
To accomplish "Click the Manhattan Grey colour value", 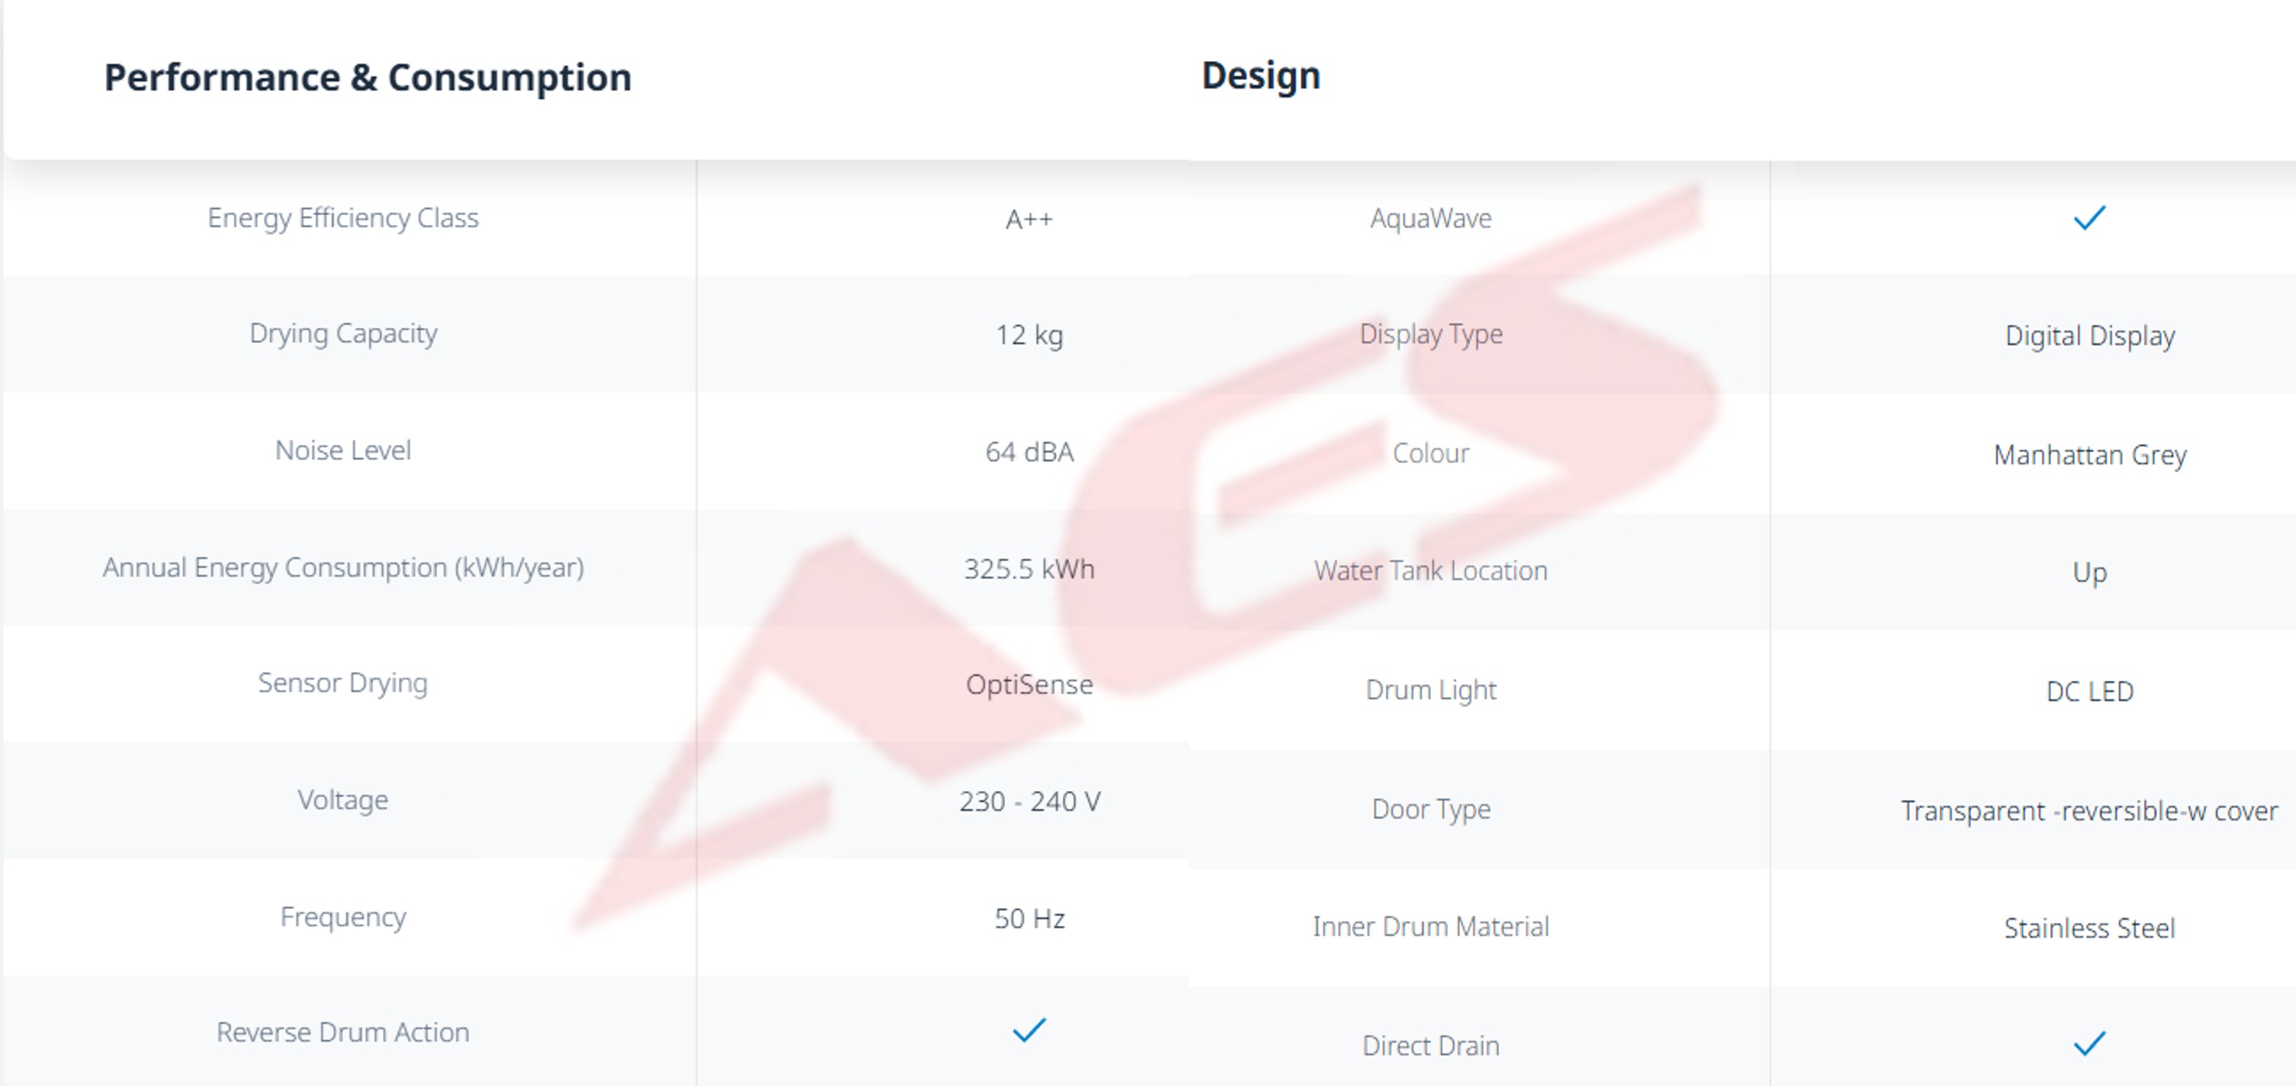I will click(2089, 455).
